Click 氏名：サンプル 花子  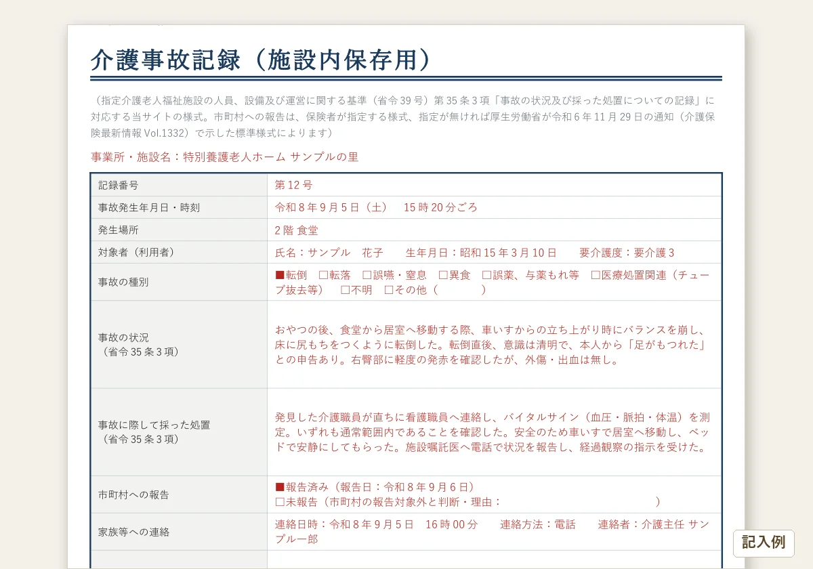point(329,253)
